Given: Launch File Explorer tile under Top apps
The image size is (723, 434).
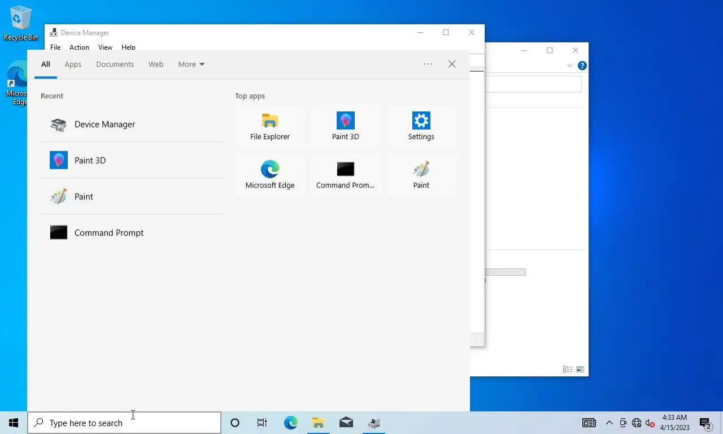Looking at the screenshot, I should click(270, 127).
